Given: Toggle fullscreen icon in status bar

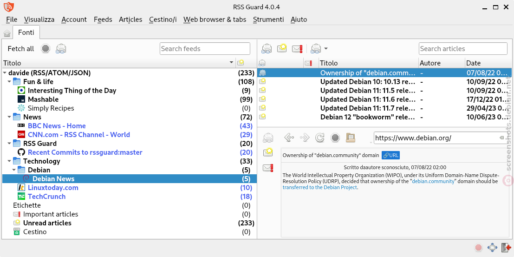Looking at the screenshot, I should (x=492, y=248).
